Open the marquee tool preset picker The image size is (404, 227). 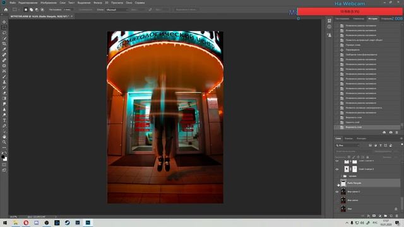16,9
